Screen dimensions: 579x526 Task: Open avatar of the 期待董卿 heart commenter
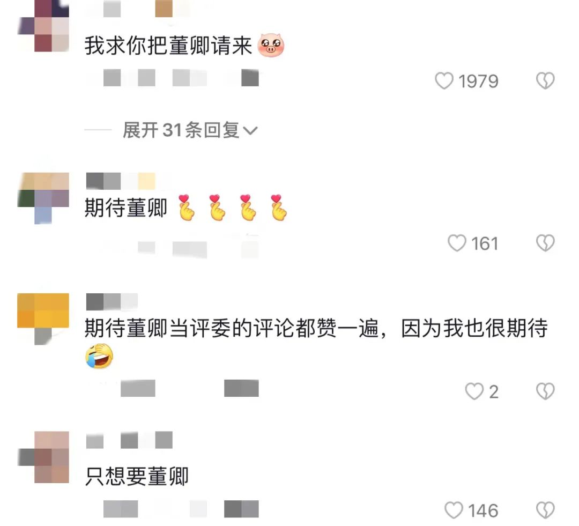coord(43,198)
